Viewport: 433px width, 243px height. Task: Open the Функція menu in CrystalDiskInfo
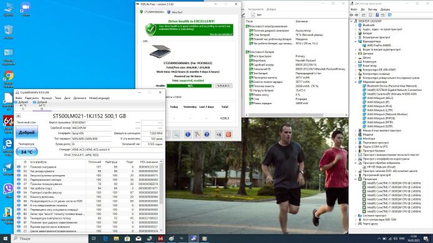[47, 98]
